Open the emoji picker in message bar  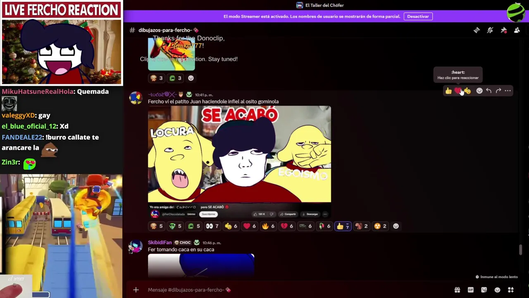[x=497, y=290]
